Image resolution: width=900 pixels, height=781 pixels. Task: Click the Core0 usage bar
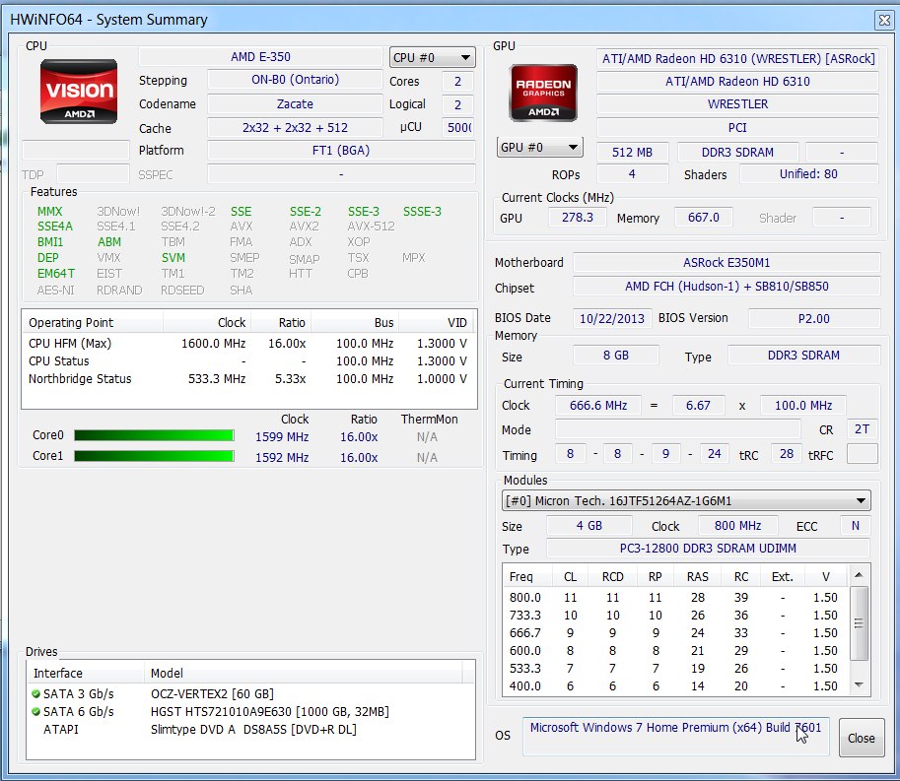(154, 435)
